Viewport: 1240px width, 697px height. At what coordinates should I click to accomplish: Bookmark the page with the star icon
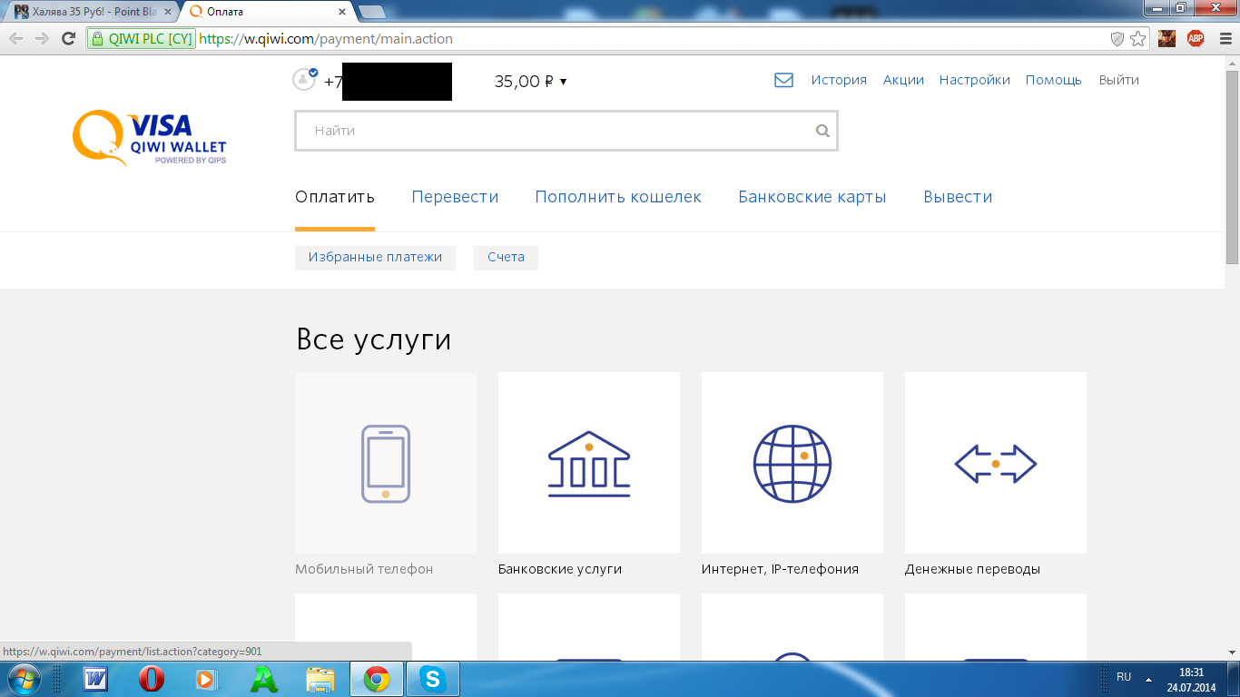(x=1138, y=38)
